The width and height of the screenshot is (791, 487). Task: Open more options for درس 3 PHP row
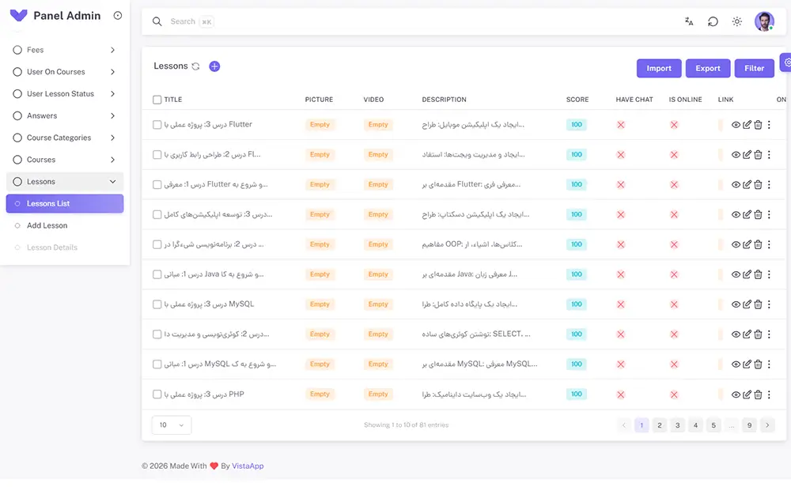[x=769, y=395]
